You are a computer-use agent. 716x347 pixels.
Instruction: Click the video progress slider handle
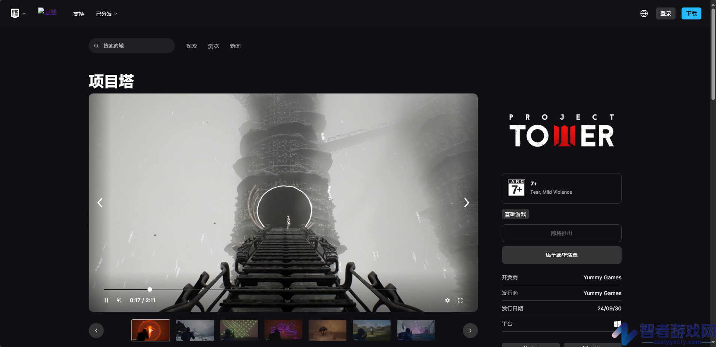point(150,289)
